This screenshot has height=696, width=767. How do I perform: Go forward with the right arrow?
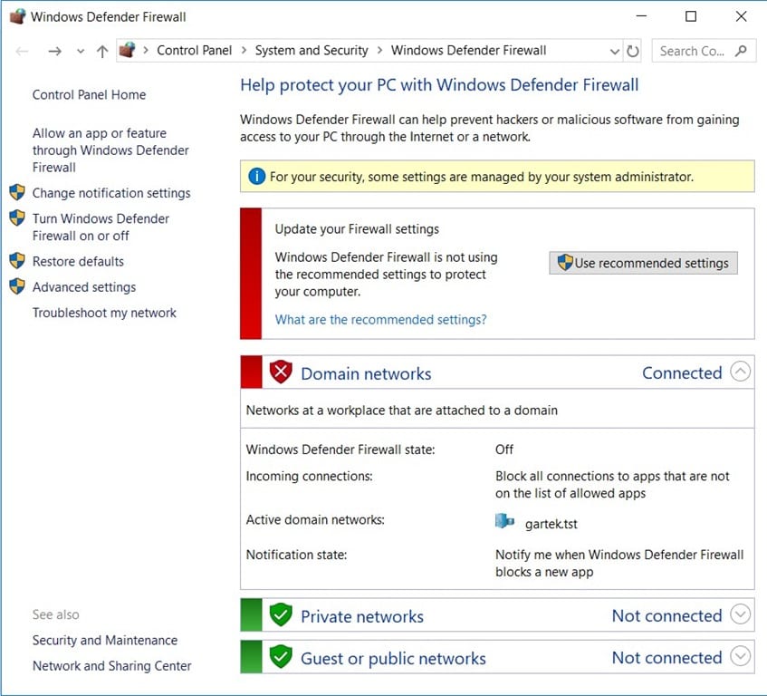(x=54, y=51)
